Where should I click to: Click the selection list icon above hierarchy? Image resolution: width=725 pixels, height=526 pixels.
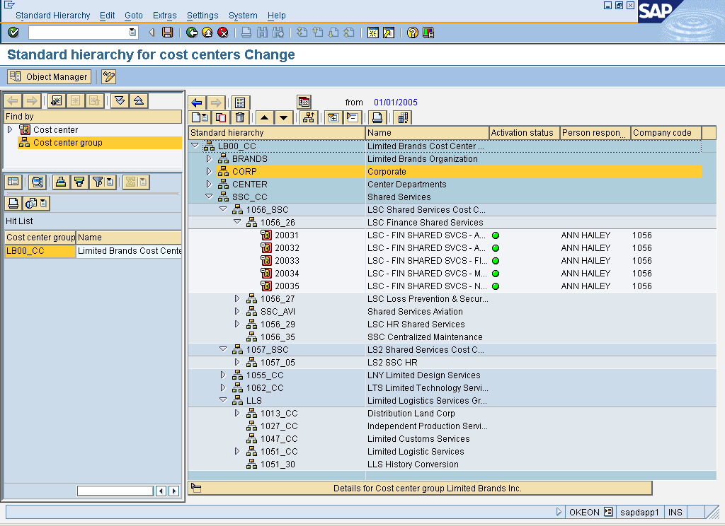click(x=240, y=103)
